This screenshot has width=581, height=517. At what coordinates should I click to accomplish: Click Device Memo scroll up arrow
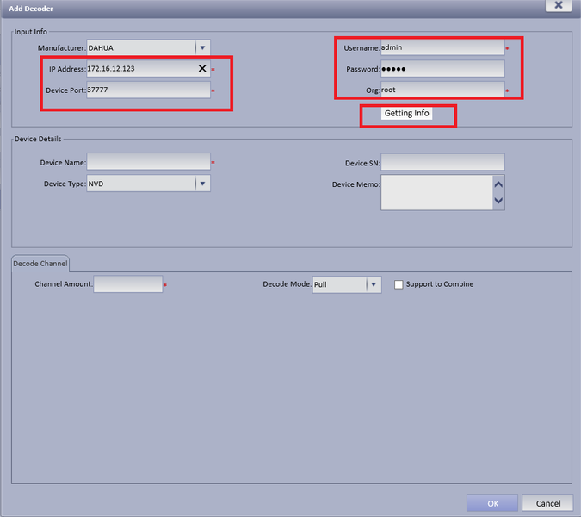coord(498,184)
